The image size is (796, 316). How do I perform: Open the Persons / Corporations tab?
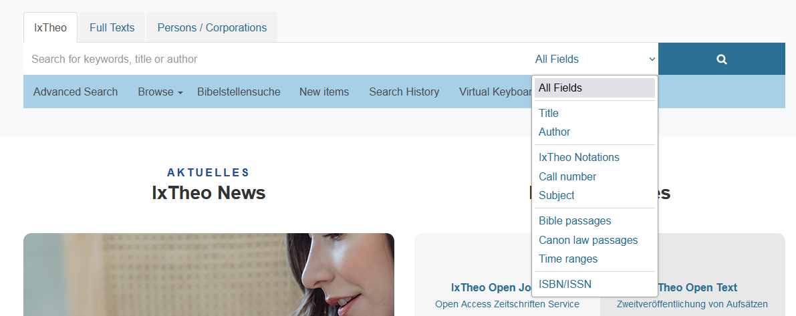[x=212, y=27]
